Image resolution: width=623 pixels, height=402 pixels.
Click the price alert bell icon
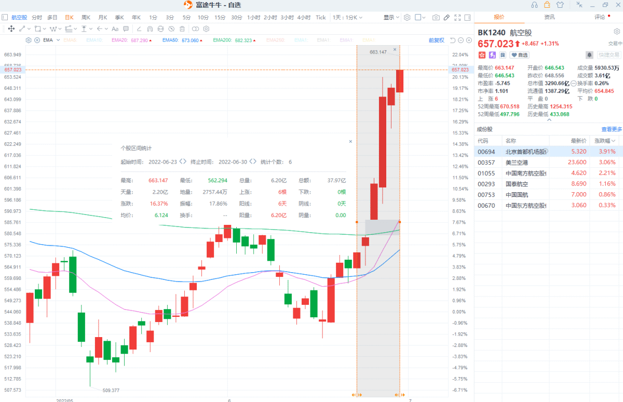pyautogui.click(x=589, y=55)
